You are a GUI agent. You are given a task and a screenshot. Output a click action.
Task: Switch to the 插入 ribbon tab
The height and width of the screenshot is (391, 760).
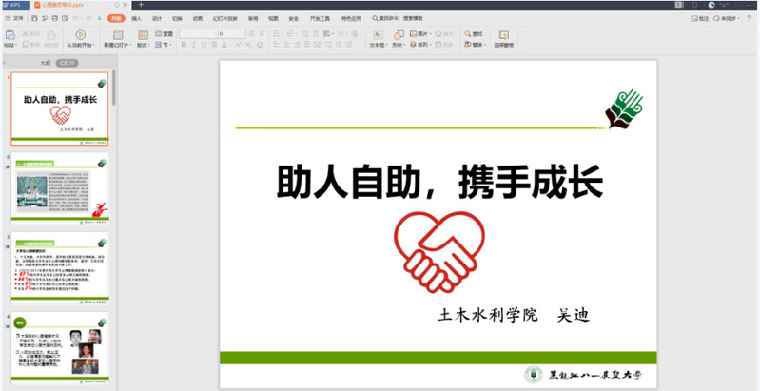[x=137, y=18]
